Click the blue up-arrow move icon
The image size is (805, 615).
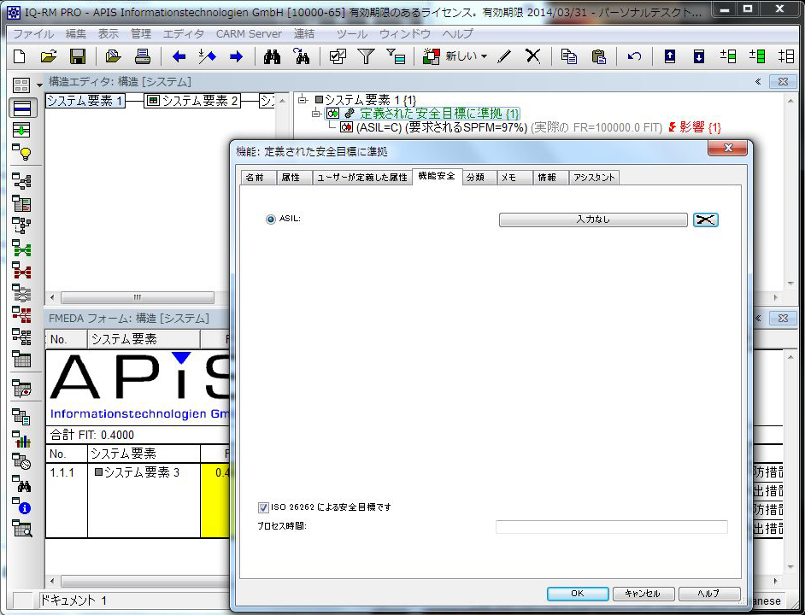pos(670,56)
